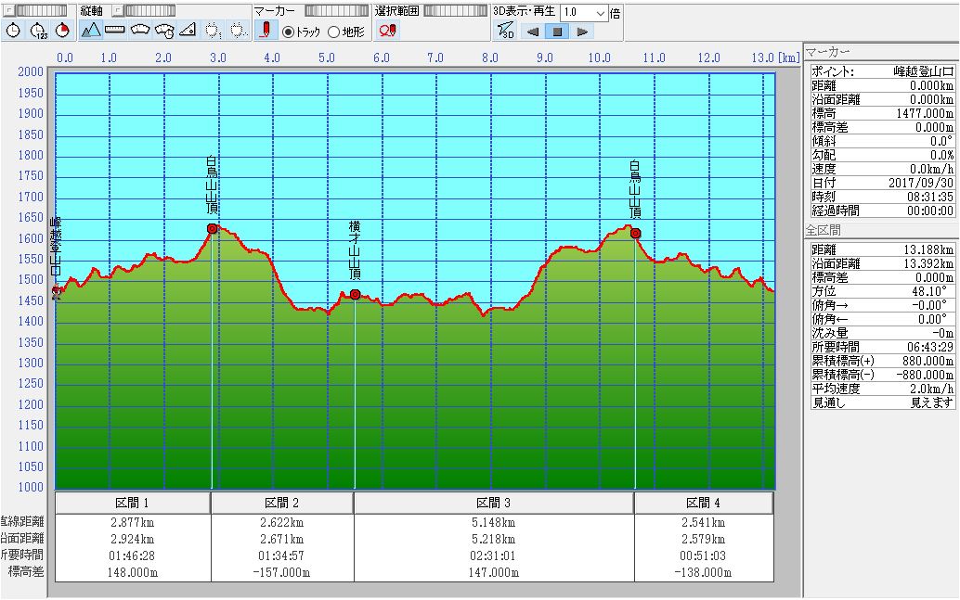
Task: Select the clock with 123 icon
Action: coord(39,30)
